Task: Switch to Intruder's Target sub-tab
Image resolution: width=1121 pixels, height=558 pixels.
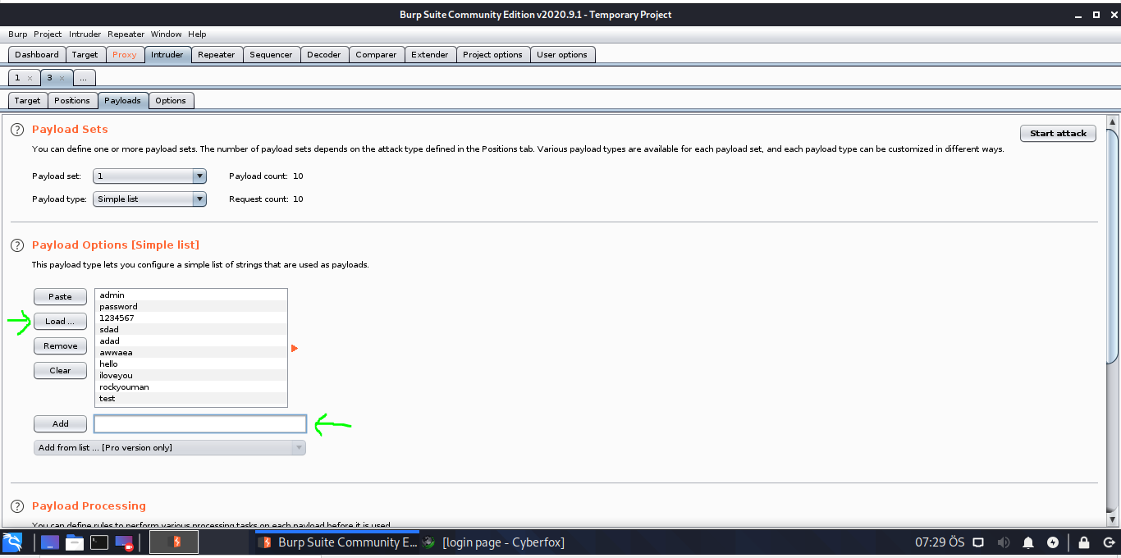Action: pyautogui.click(x=27, y=101)
